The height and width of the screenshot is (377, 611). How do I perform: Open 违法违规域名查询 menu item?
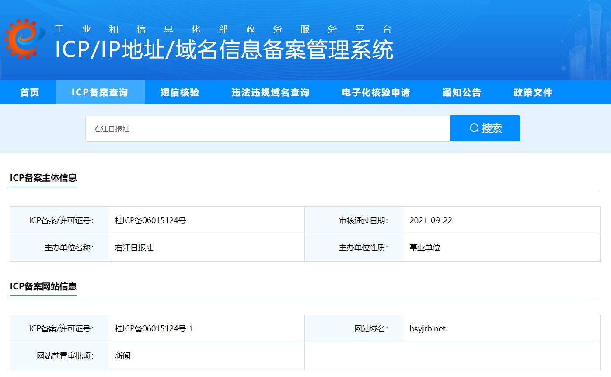[x=270, y=92]
